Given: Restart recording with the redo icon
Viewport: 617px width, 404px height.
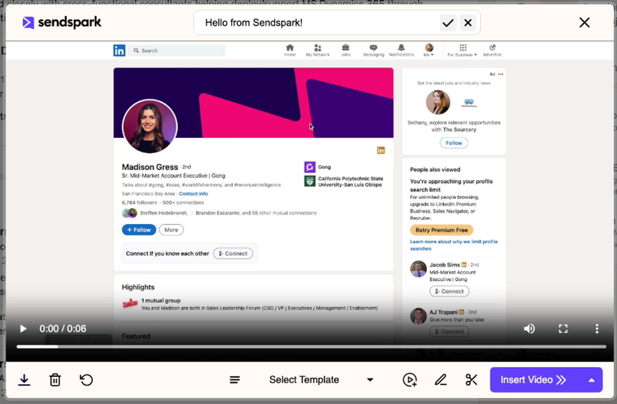Looking at the screenshot, I should pyautogui.click(x=86, y=380).
